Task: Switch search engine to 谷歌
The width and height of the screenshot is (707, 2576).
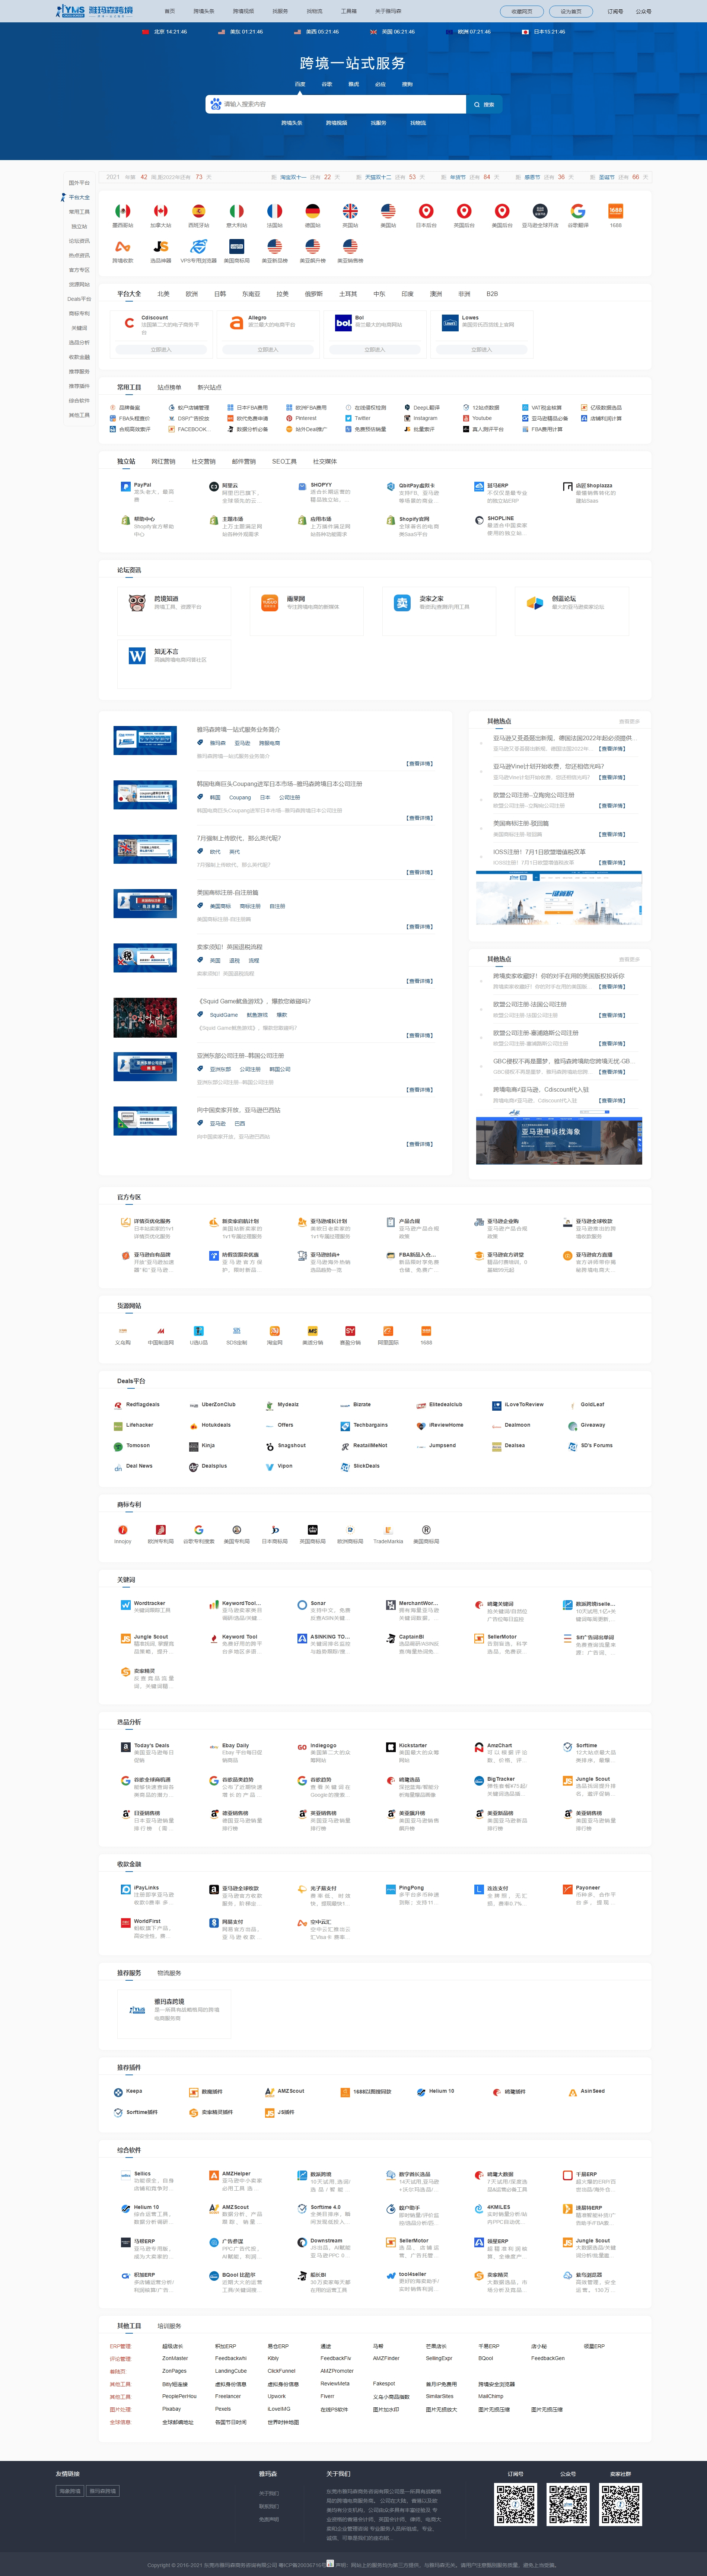Action: 327,84
